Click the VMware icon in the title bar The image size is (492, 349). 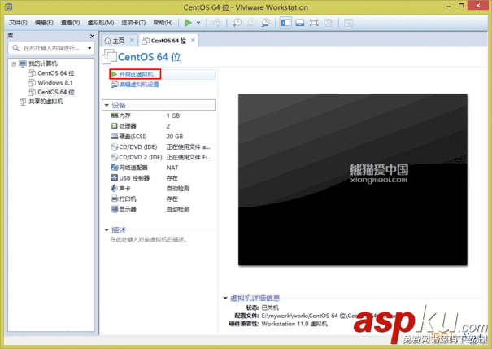coord(9,7)
